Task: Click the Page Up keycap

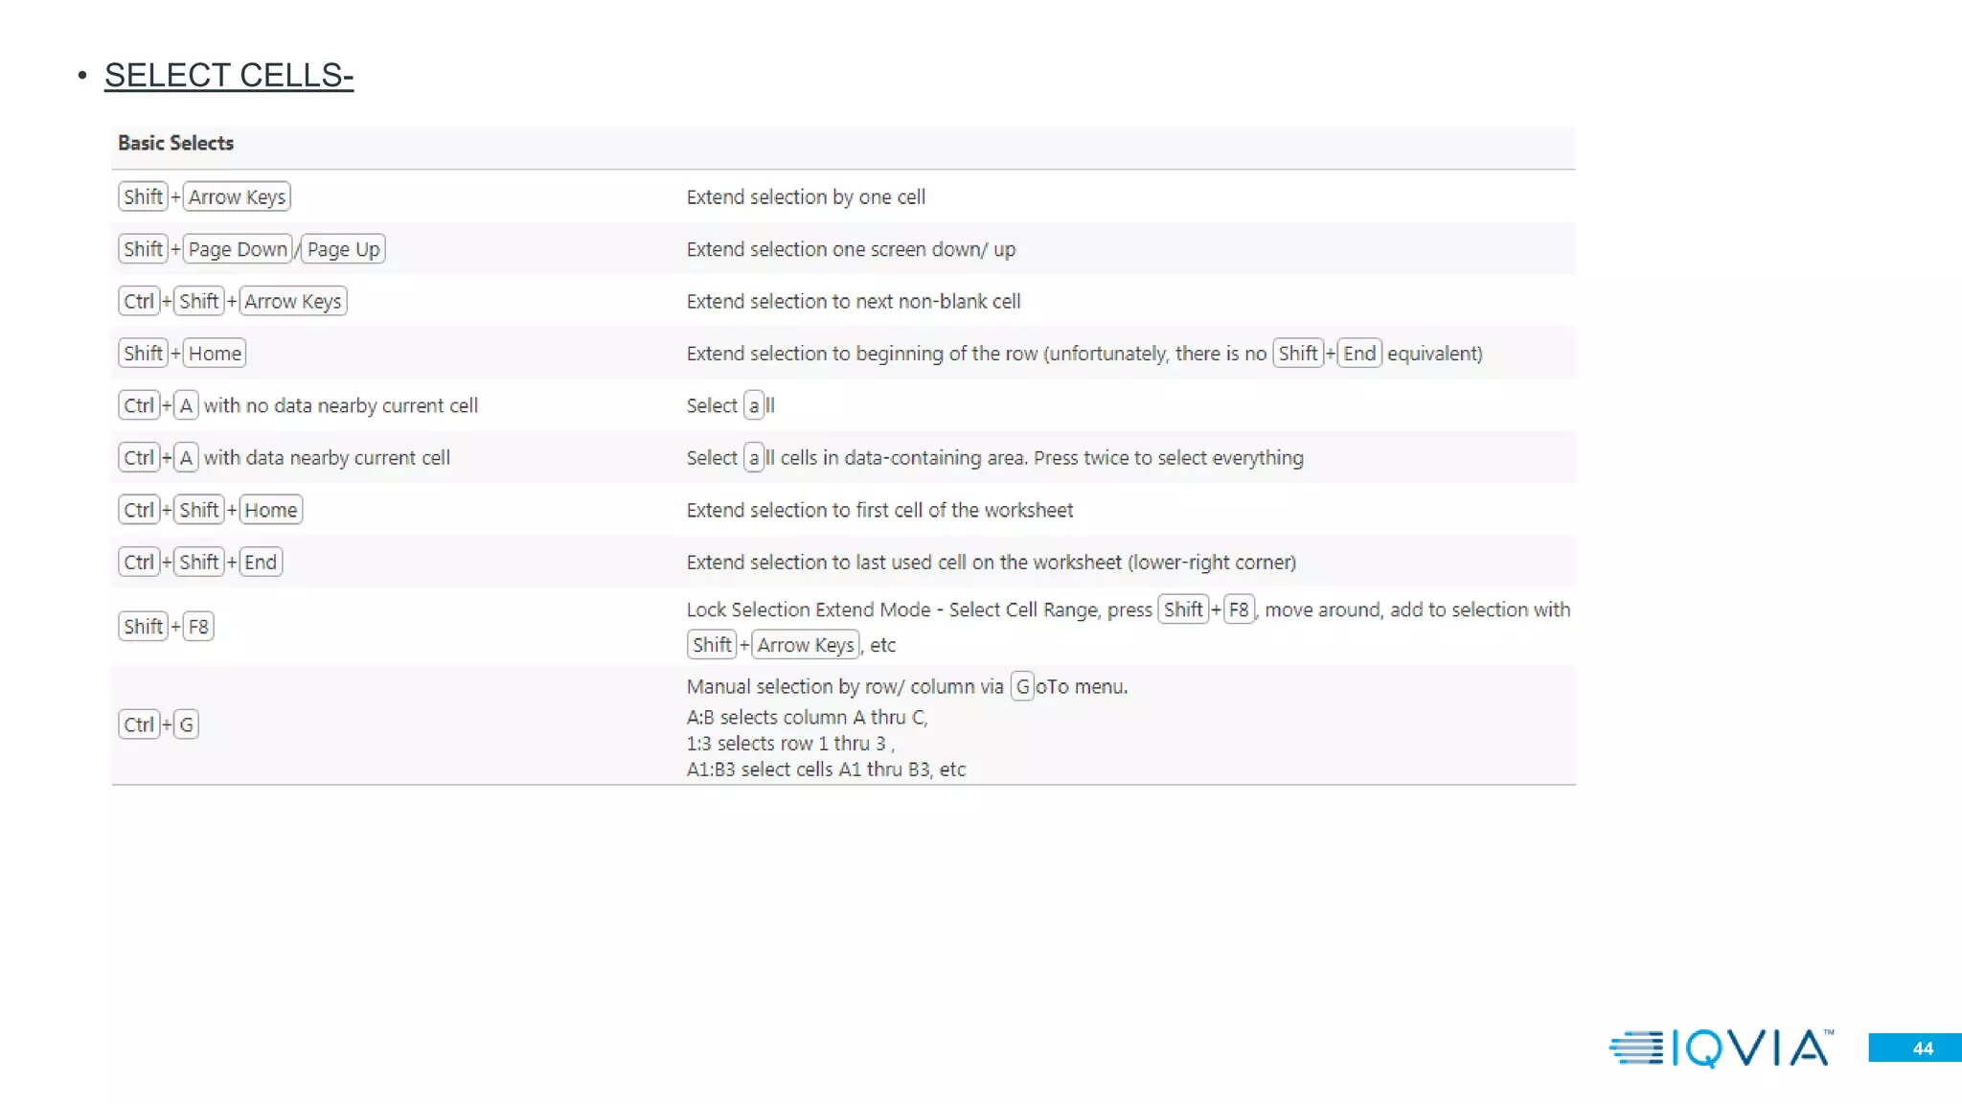Action: click(343, 249)
